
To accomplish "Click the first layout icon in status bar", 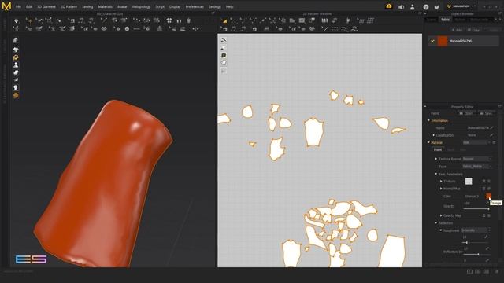I will click(469, 271).
